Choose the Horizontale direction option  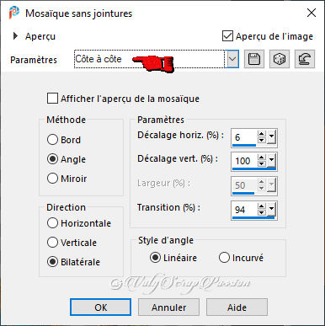pyautogui.click(x=52, y=223)
